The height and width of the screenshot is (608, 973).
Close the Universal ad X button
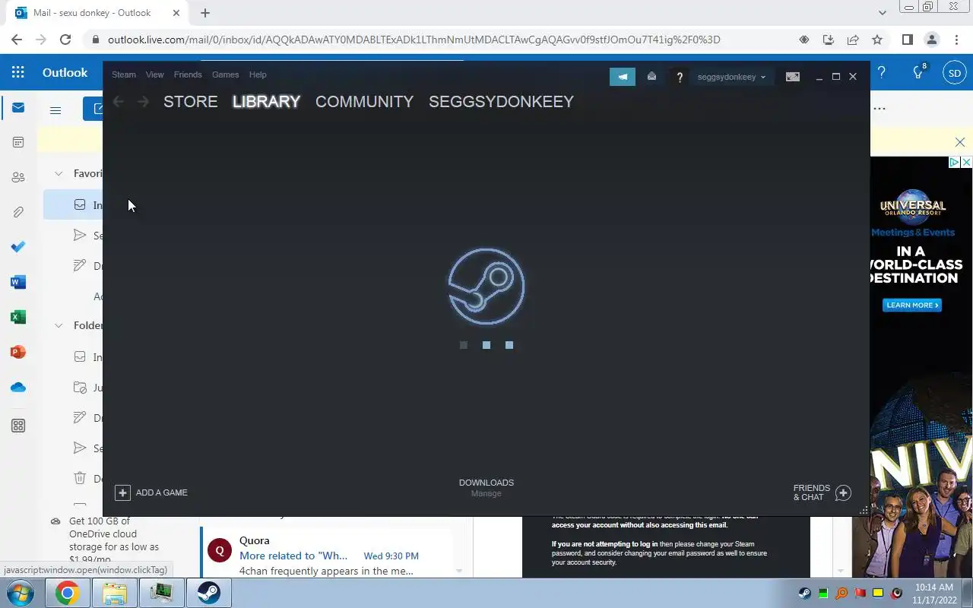point(966,162)
